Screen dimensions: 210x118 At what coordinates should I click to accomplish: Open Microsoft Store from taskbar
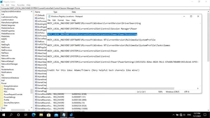pyautogui.click(x=49, y=115)
